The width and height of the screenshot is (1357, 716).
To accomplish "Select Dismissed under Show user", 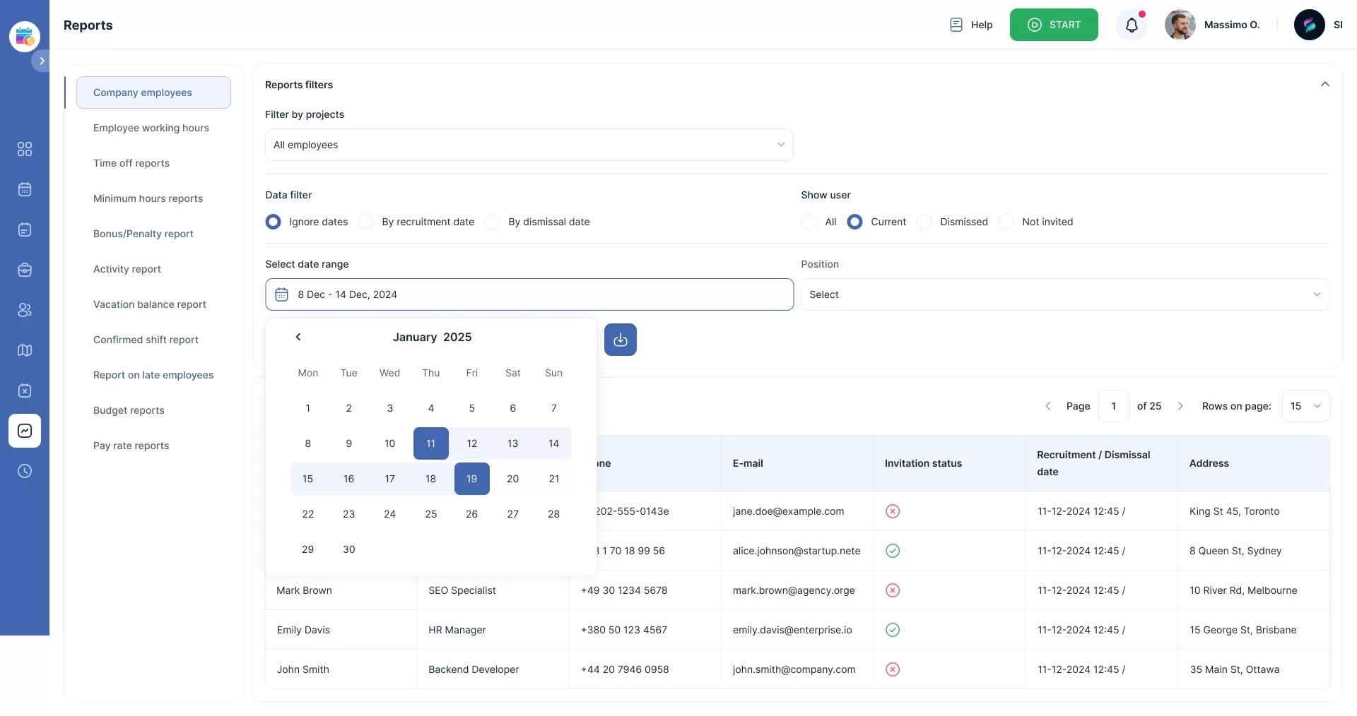I will tap(924, 222).
